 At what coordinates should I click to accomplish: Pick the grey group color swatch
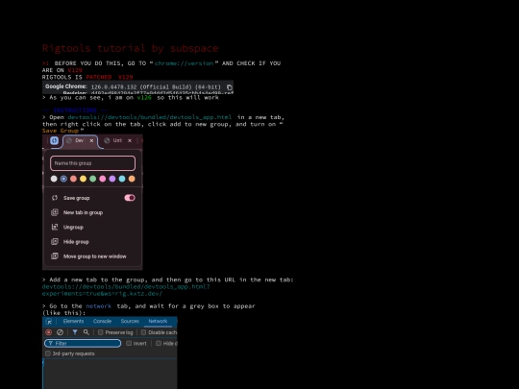(x=54, y=179)
